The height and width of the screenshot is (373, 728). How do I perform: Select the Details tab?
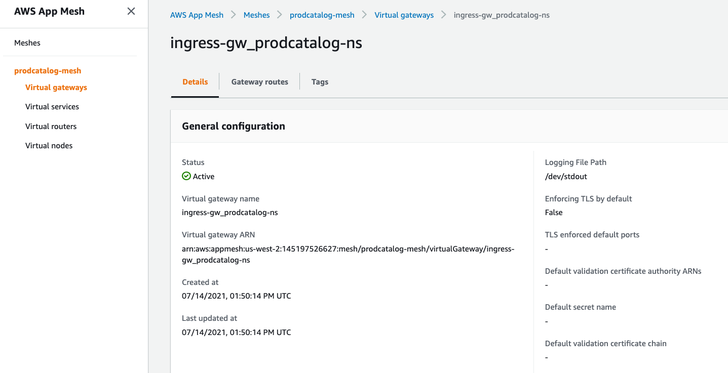pos(195,82)
